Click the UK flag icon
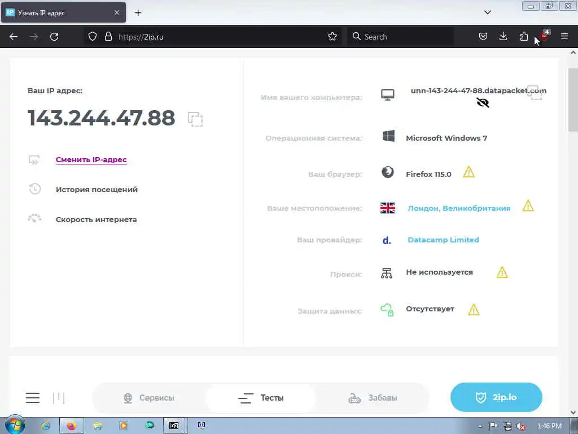Image resolution: width=578 pixels, height=434 pixels. tap(387, 208)
